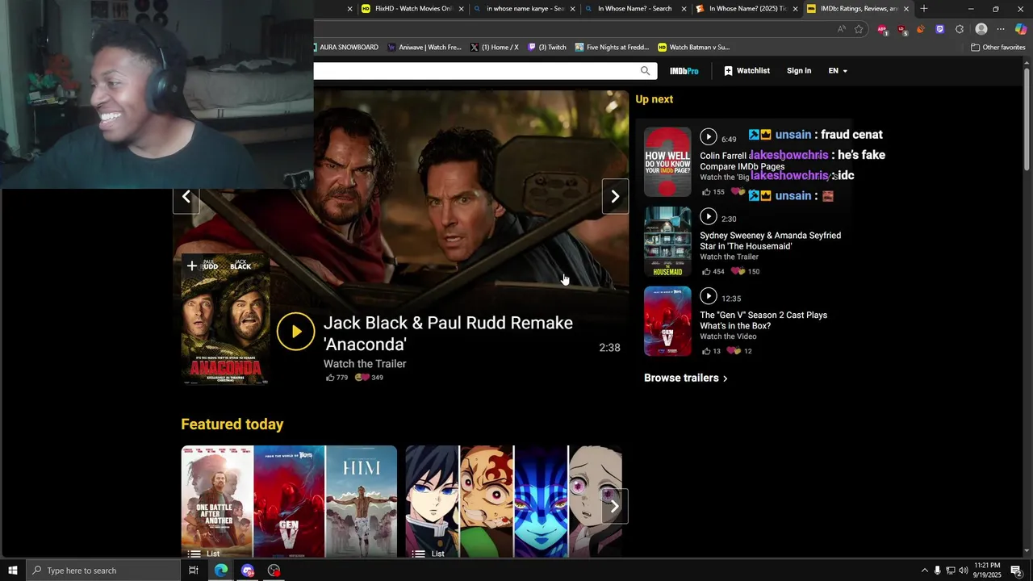
Task: Open the (3) Twitch bookmark
Action: coord(547,47)
